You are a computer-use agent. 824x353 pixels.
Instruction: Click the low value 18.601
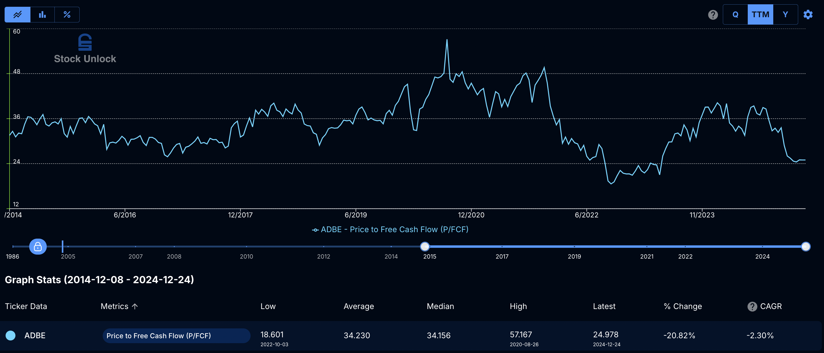coord(272,335)
